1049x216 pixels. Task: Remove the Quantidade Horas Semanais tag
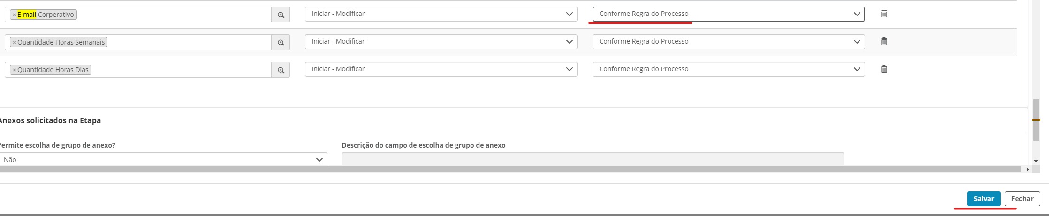pos(14,42)
